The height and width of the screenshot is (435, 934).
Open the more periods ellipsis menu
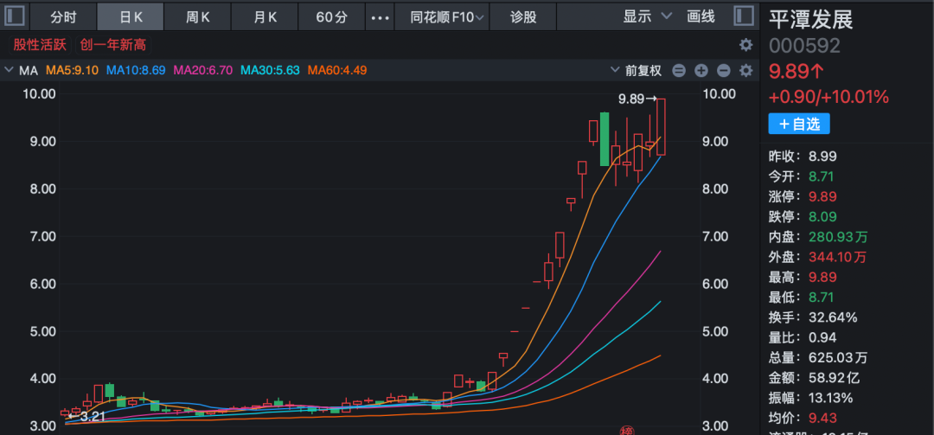tap(380, 17)
